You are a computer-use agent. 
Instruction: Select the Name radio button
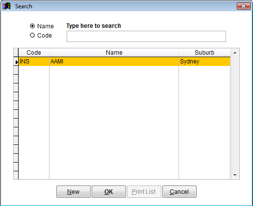click(x=32, y=26)
